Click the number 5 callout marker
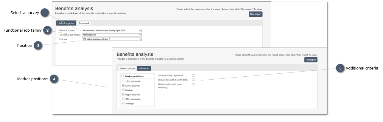This screenshot has width=383, height=122. click(340, 68)
